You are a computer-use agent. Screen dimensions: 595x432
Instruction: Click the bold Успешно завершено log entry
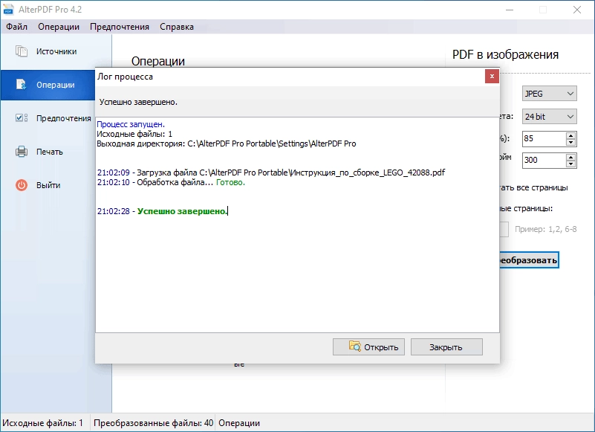coord(182,211)
